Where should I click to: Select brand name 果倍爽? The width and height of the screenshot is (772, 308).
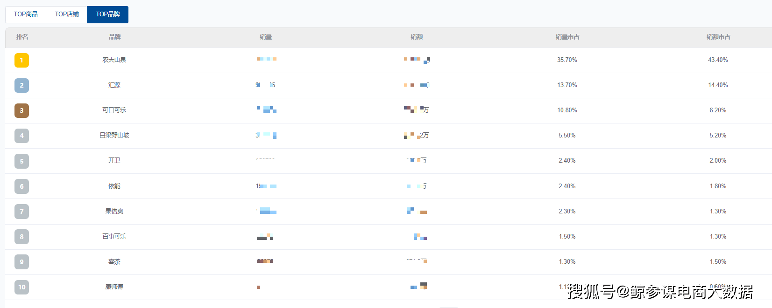pos(114,211)
